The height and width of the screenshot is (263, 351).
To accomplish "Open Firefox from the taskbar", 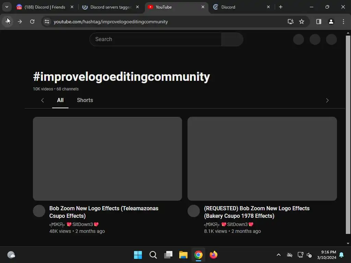I will click(x=214, y=255).
